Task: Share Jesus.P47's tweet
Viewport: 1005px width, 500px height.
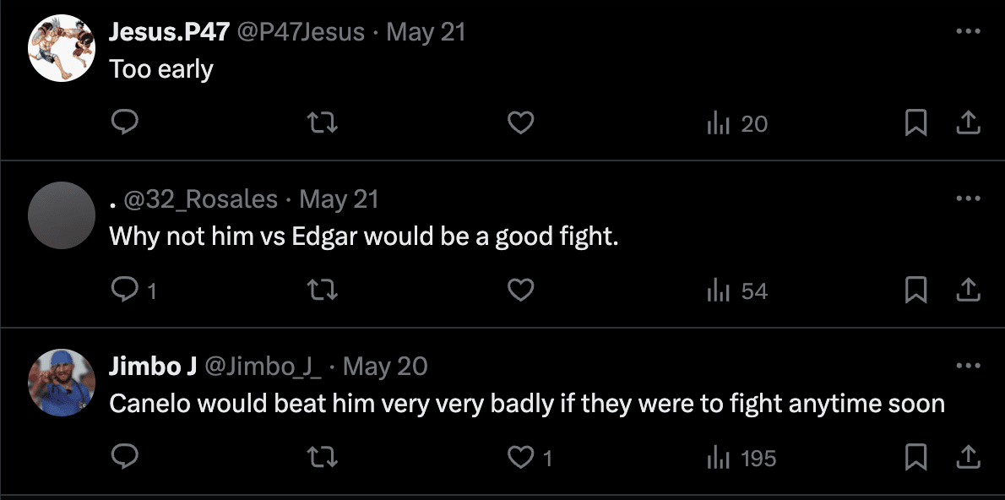Action: [968, 123]
